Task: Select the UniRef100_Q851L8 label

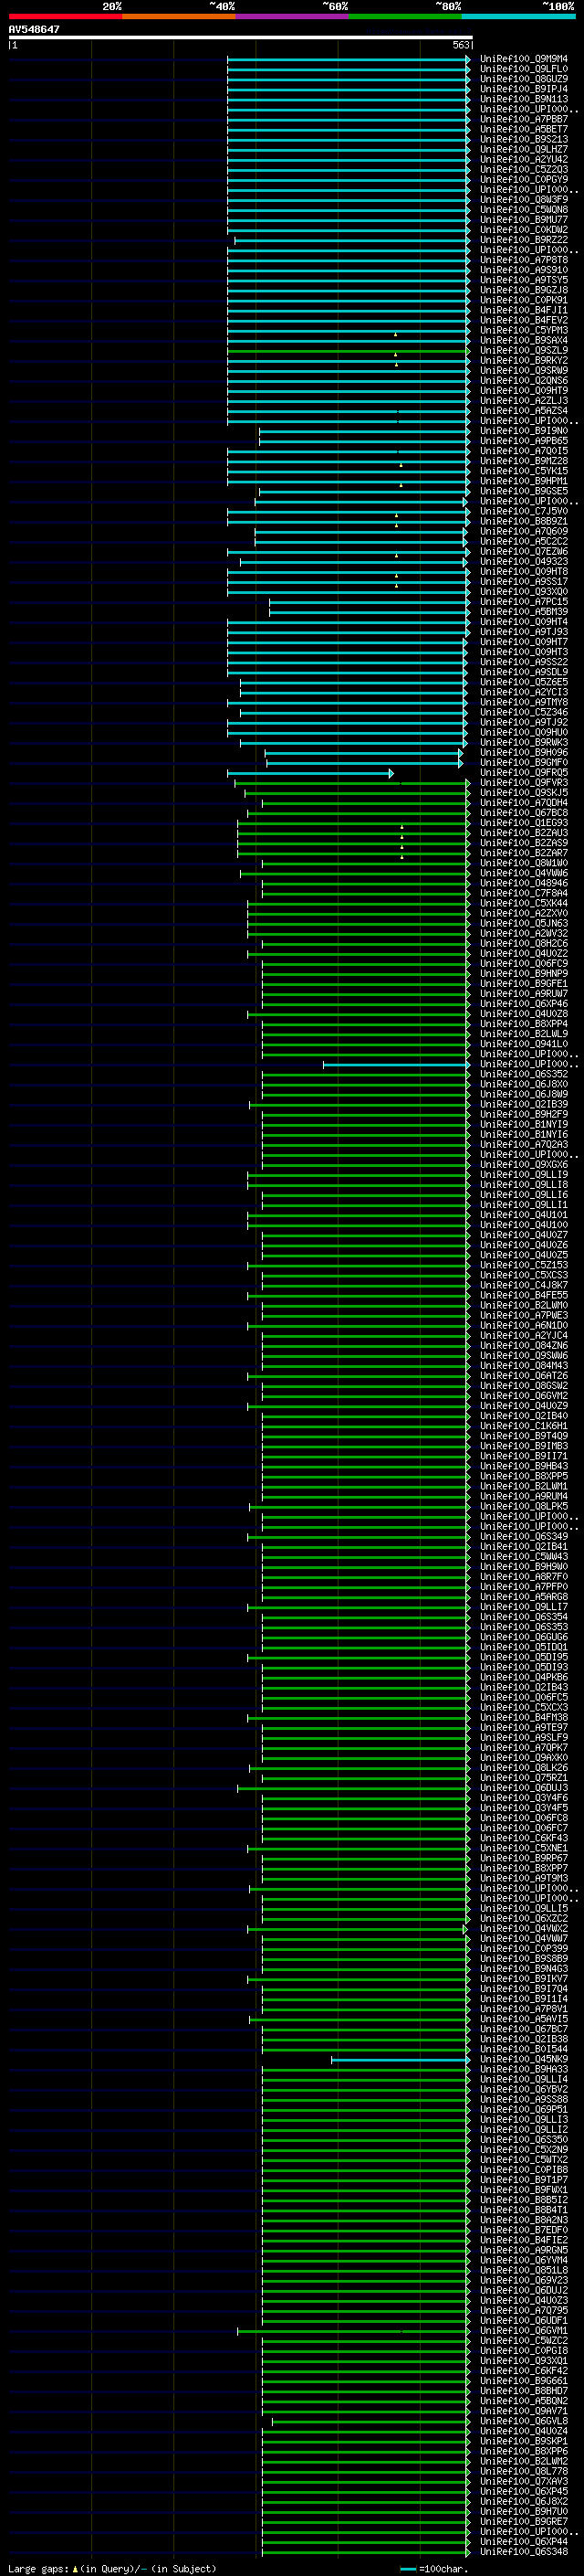Action: point(524,2270)
